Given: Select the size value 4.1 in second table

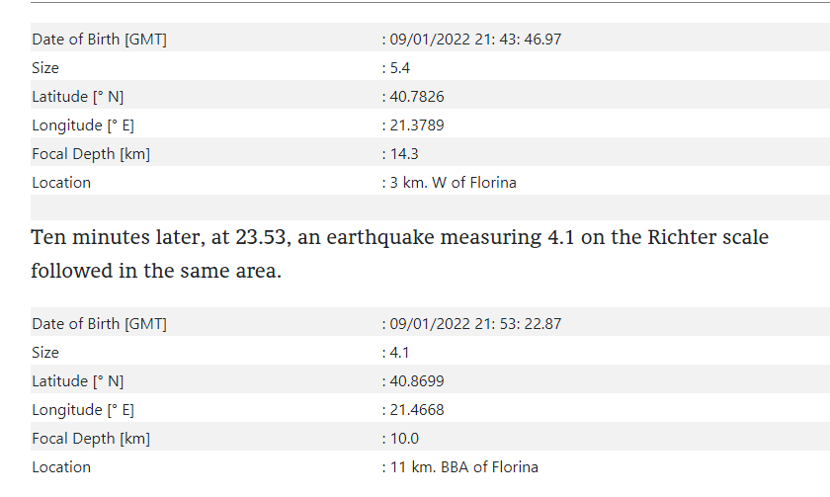Looking at the screenshot, I should click(x=397, y=353).
